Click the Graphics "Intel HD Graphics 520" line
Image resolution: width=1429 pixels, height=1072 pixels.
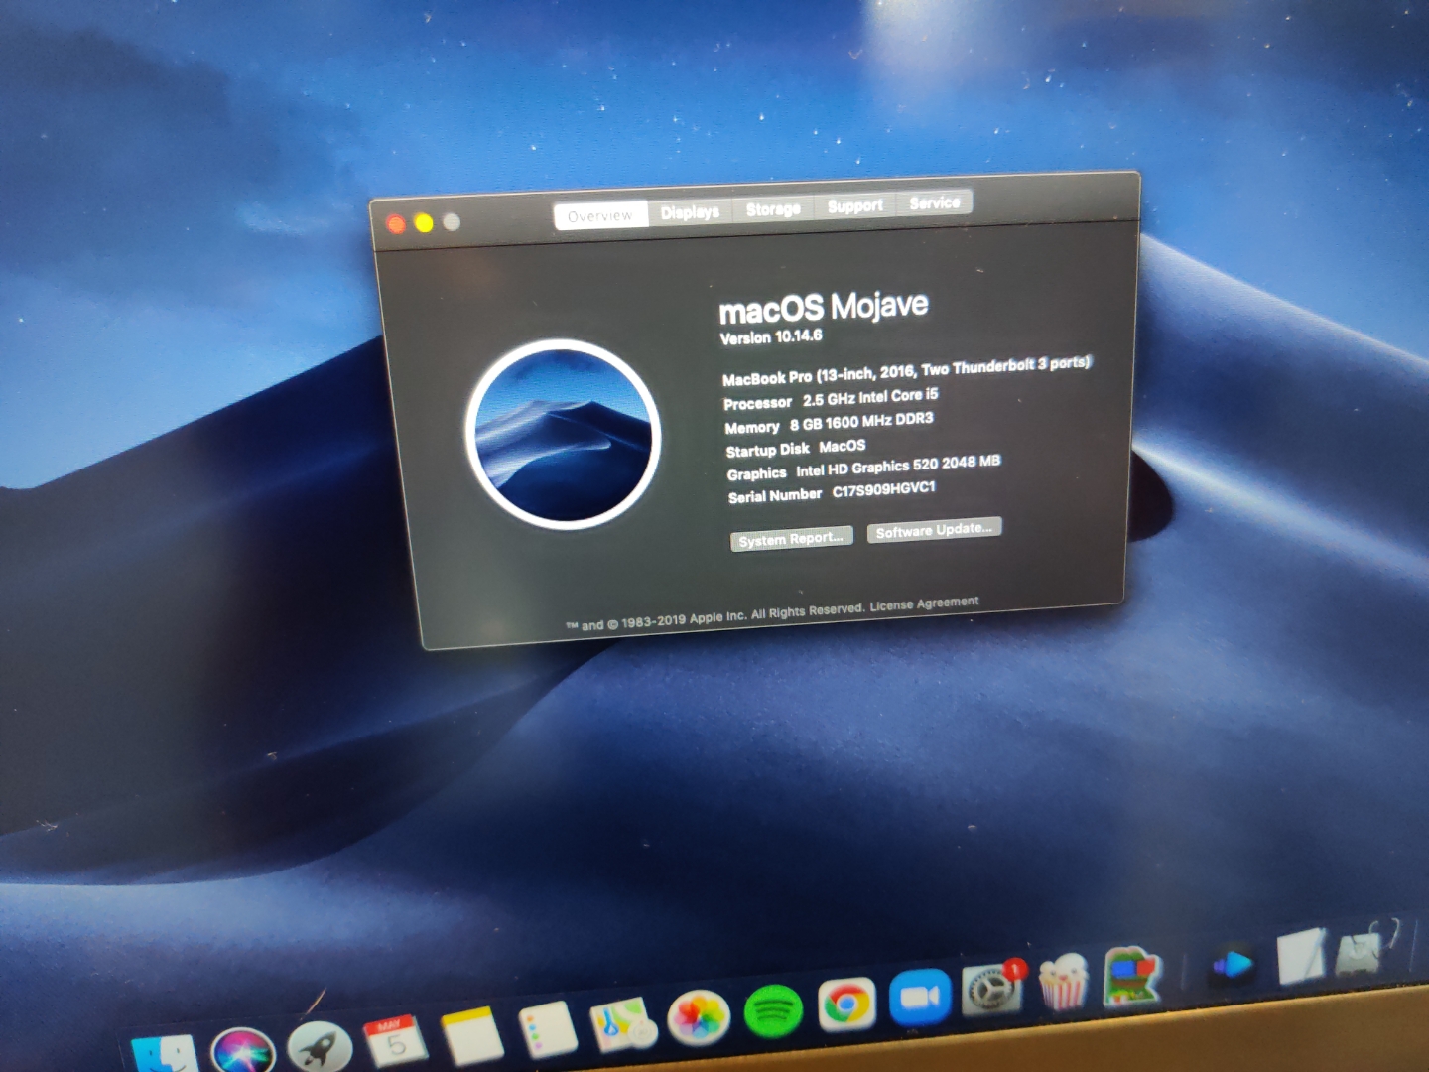click(x=863, y=468)
